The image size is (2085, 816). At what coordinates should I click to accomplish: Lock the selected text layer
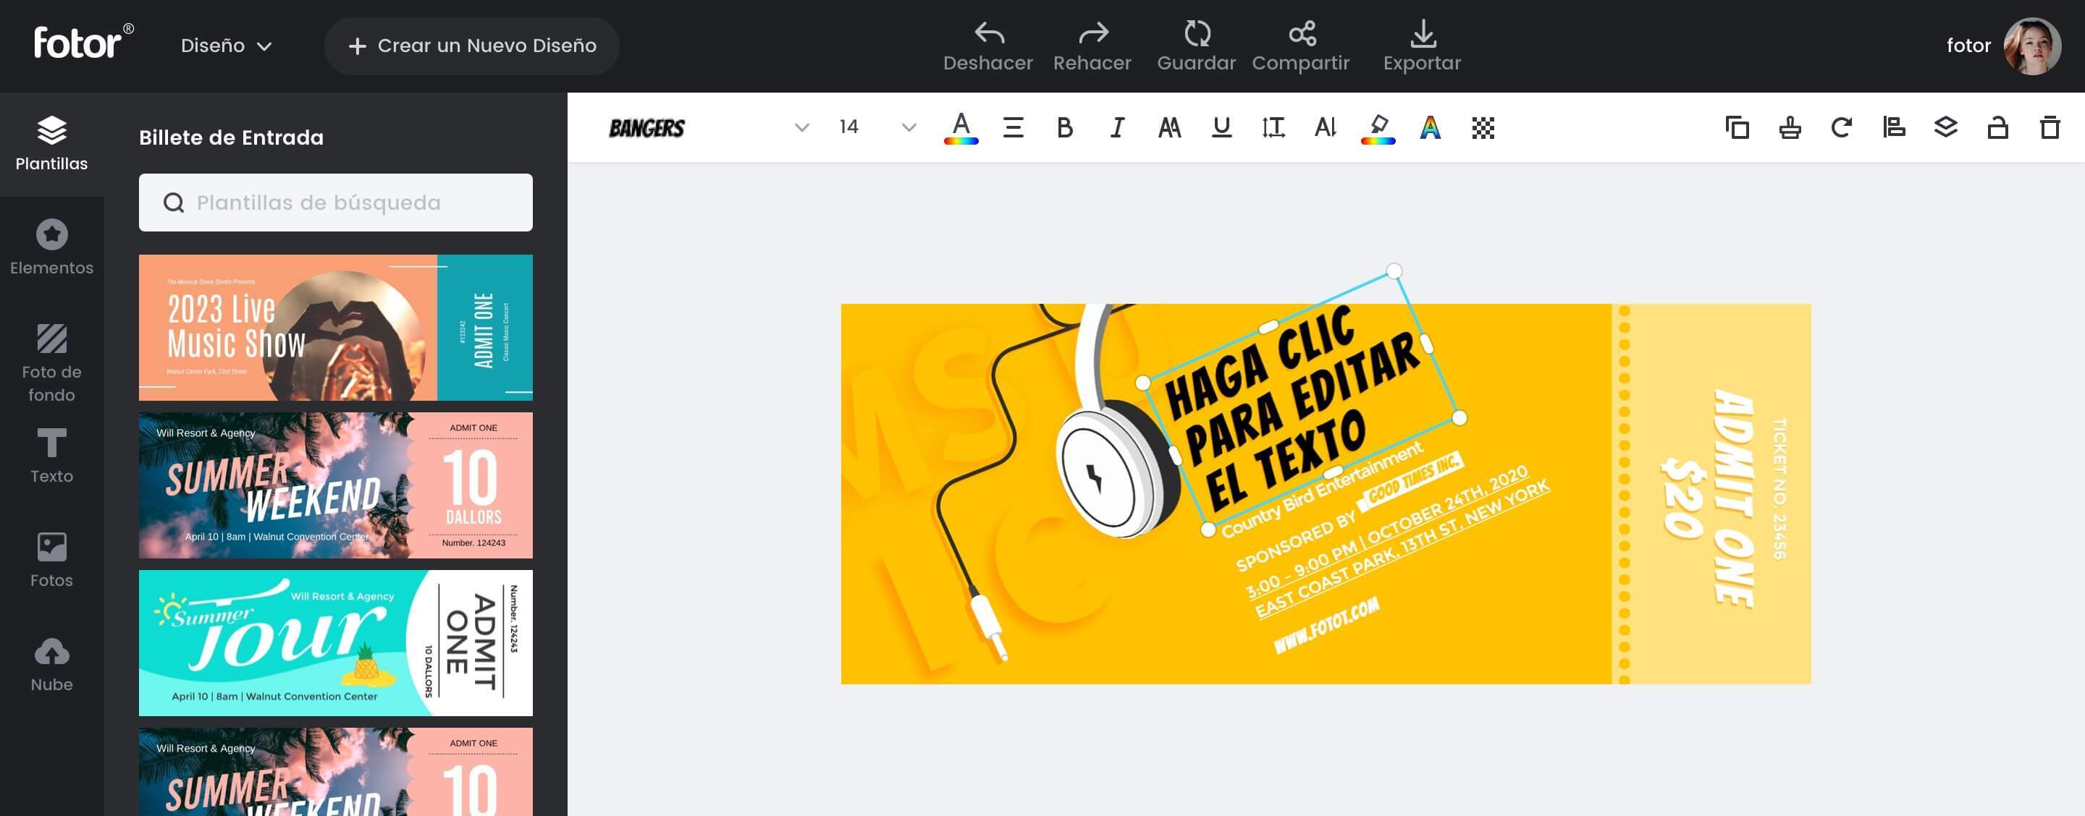[x=1997, y=128]
